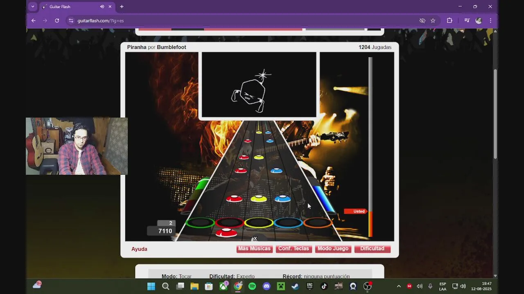Open media controls icon
524x294 pixels.
pos(467,20)
